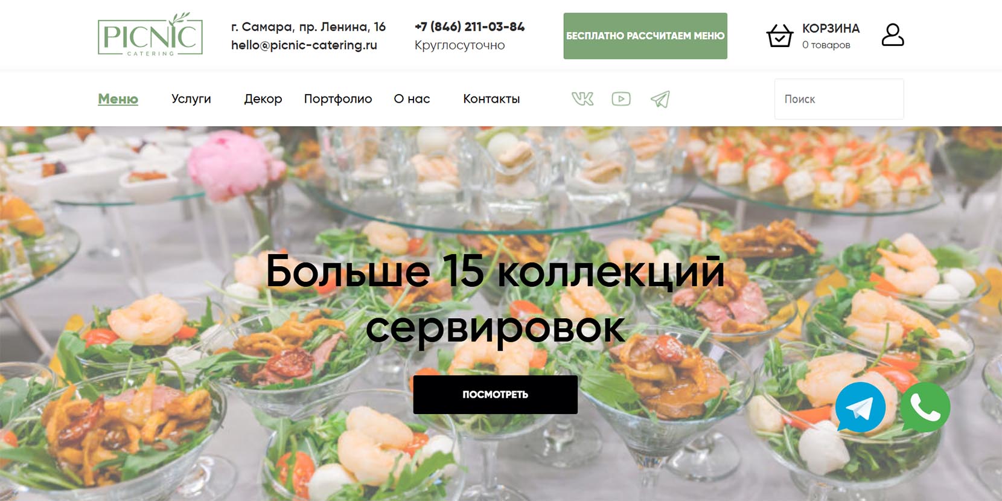The image size is (1002, 501).
Task: Click the hello@picnic-catering.ru email link
Action: click(304, 45)
